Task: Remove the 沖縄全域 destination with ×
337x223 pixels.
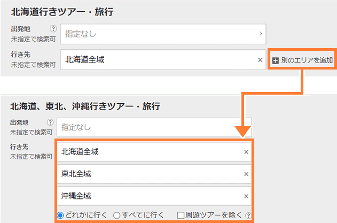Action: point(246,196)
